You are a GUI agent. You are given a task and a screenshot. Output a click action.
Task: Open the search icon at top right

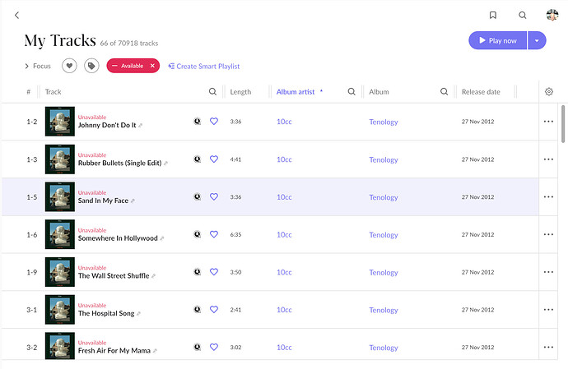pos(523,15)
